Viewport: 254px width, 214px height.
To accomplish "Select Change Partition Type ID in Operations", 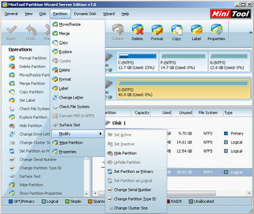I will pos(35,168).
